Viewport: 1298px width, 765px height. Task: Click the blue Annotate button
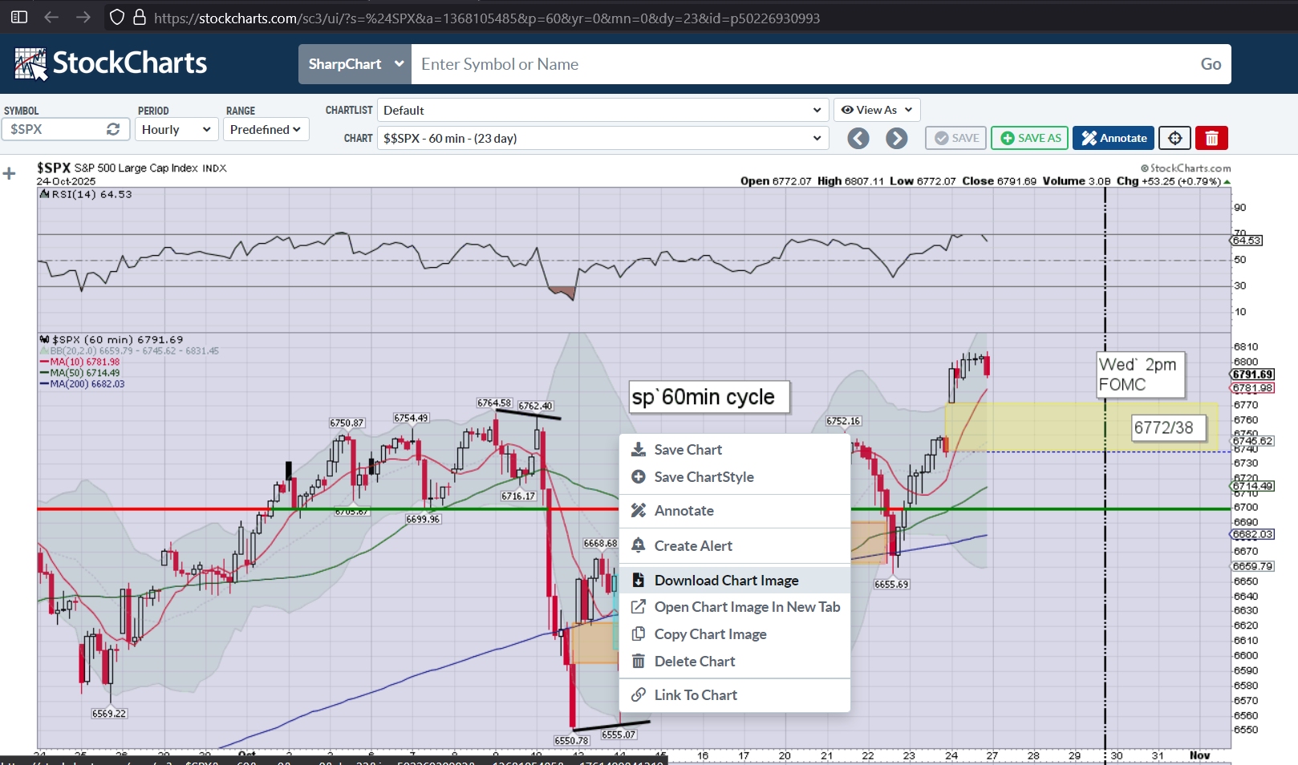(x=1113, y=138)
